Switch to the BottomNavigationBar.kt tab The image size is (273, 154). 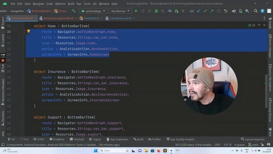[x=58, y=18]
